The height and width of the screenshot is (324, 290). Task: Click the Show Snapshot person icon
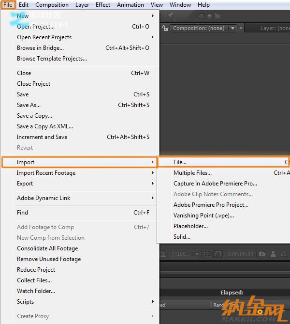pyautogui.click(x=273, y=254)
